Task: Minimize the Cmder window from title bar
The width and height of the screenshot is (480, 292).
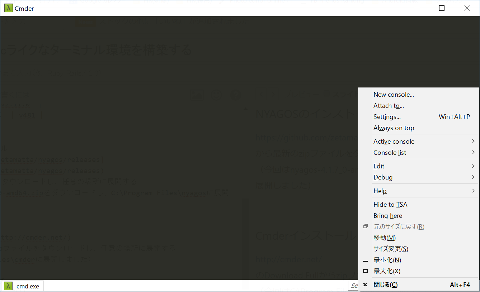Action: point(417,8)
